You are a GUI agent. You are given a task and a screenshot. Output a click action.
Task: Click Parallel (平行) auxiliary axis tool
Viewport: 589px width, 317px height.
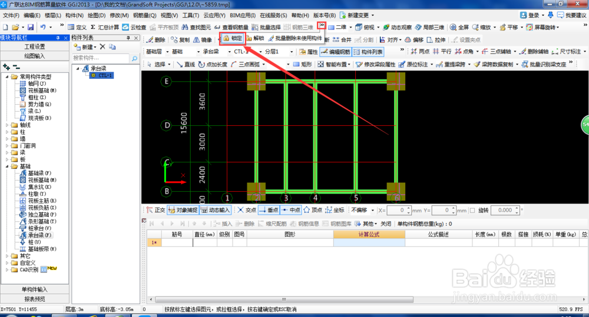[x=442, y=51]
